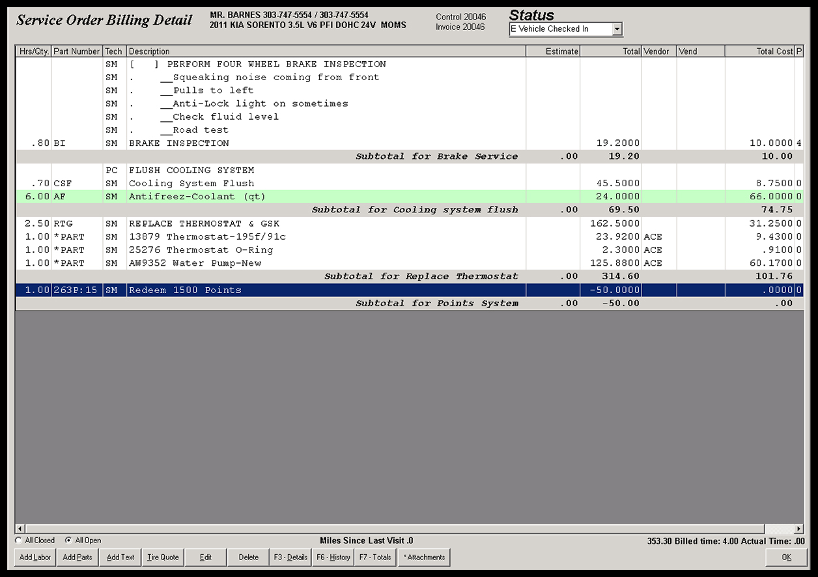Click OK to close the billing detail
This screenshot has height=577, width=818.
785,557
